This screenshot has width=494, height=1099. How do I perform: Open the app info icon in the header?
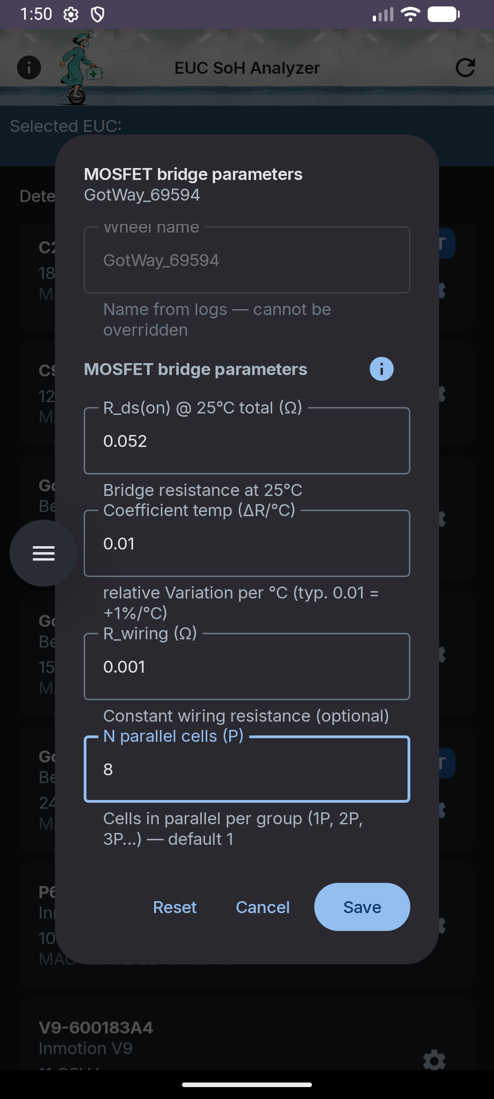tap(29, 68)
